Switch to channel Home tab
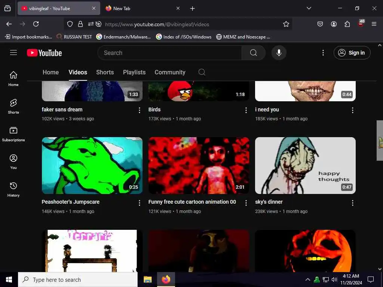The image size is (383, 287). (x=50, y=72)
